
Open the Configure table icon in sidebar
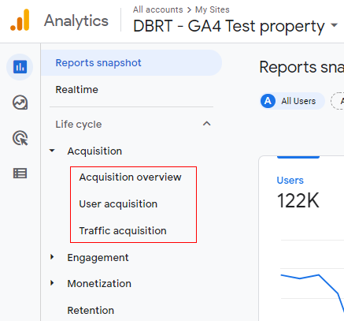click(20, 174)
